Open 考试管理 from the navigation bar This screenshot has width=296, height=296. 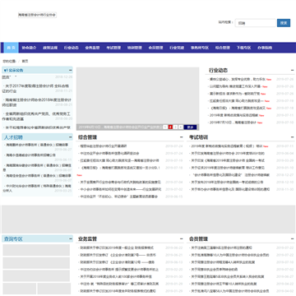113,48
